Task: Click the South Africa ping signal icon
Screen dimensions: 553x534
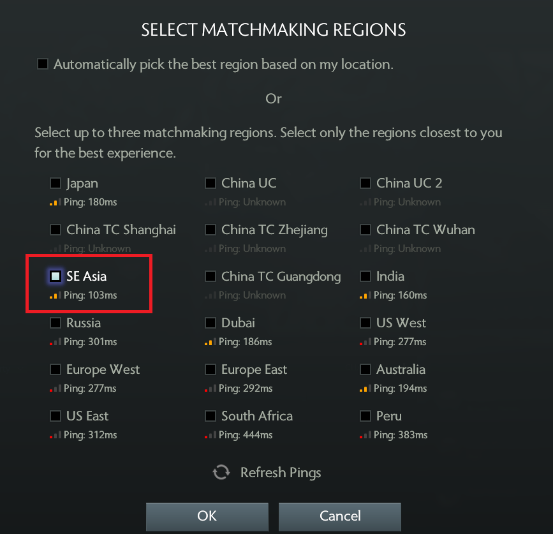Action: coord(210,435)
